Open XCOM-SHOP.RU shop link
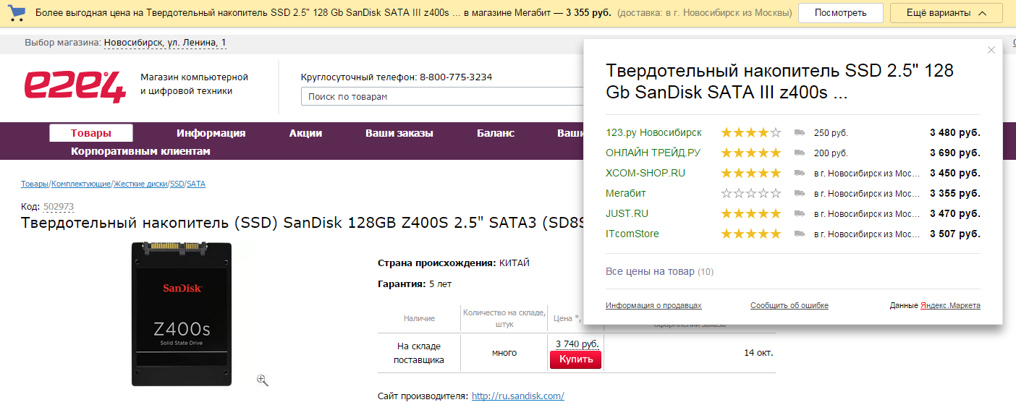Viewport: 1016px width, 405px height. (645, 174)
